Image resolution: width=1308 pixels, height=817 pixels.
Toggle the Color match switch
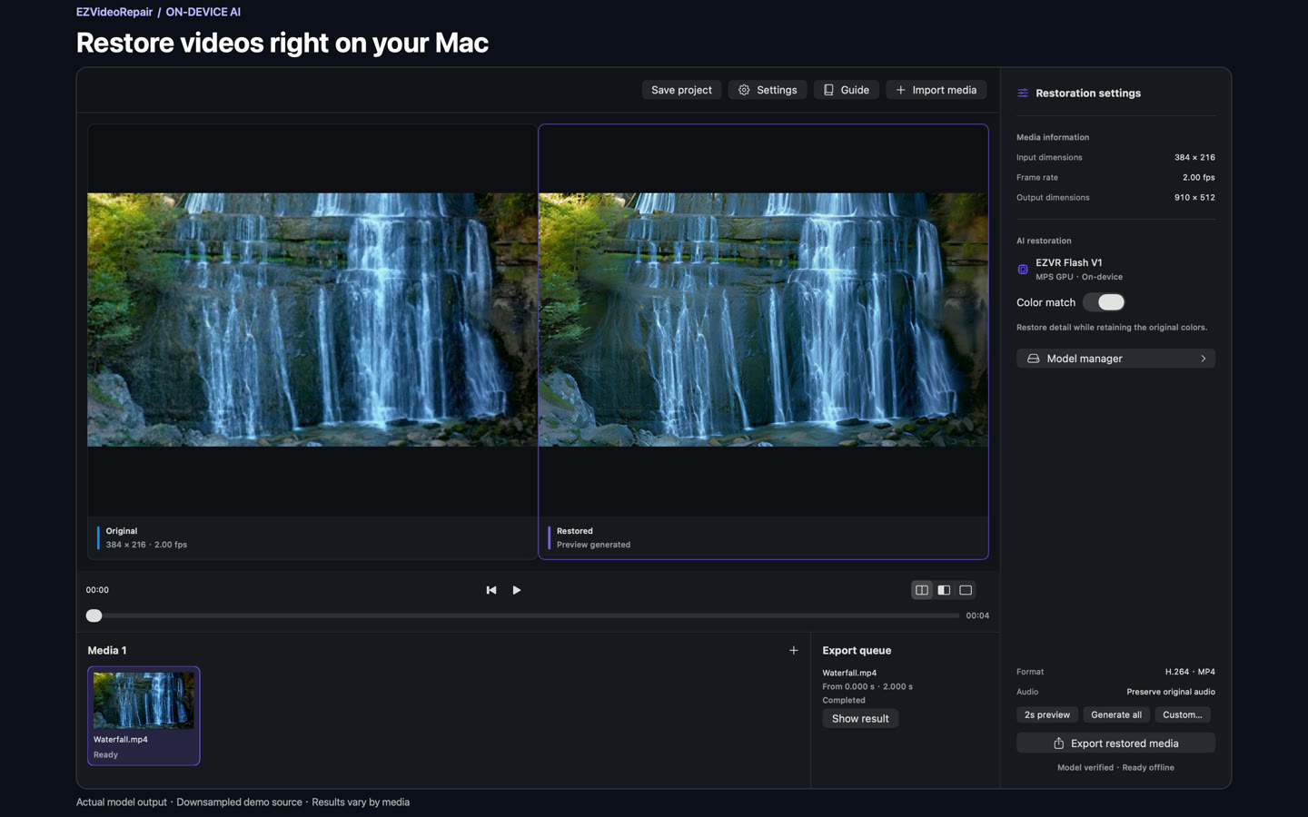point(1104,302)
